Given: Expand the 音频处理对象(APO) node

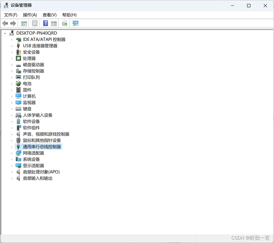Looking at the screenshot, I should tap(12, 172).
